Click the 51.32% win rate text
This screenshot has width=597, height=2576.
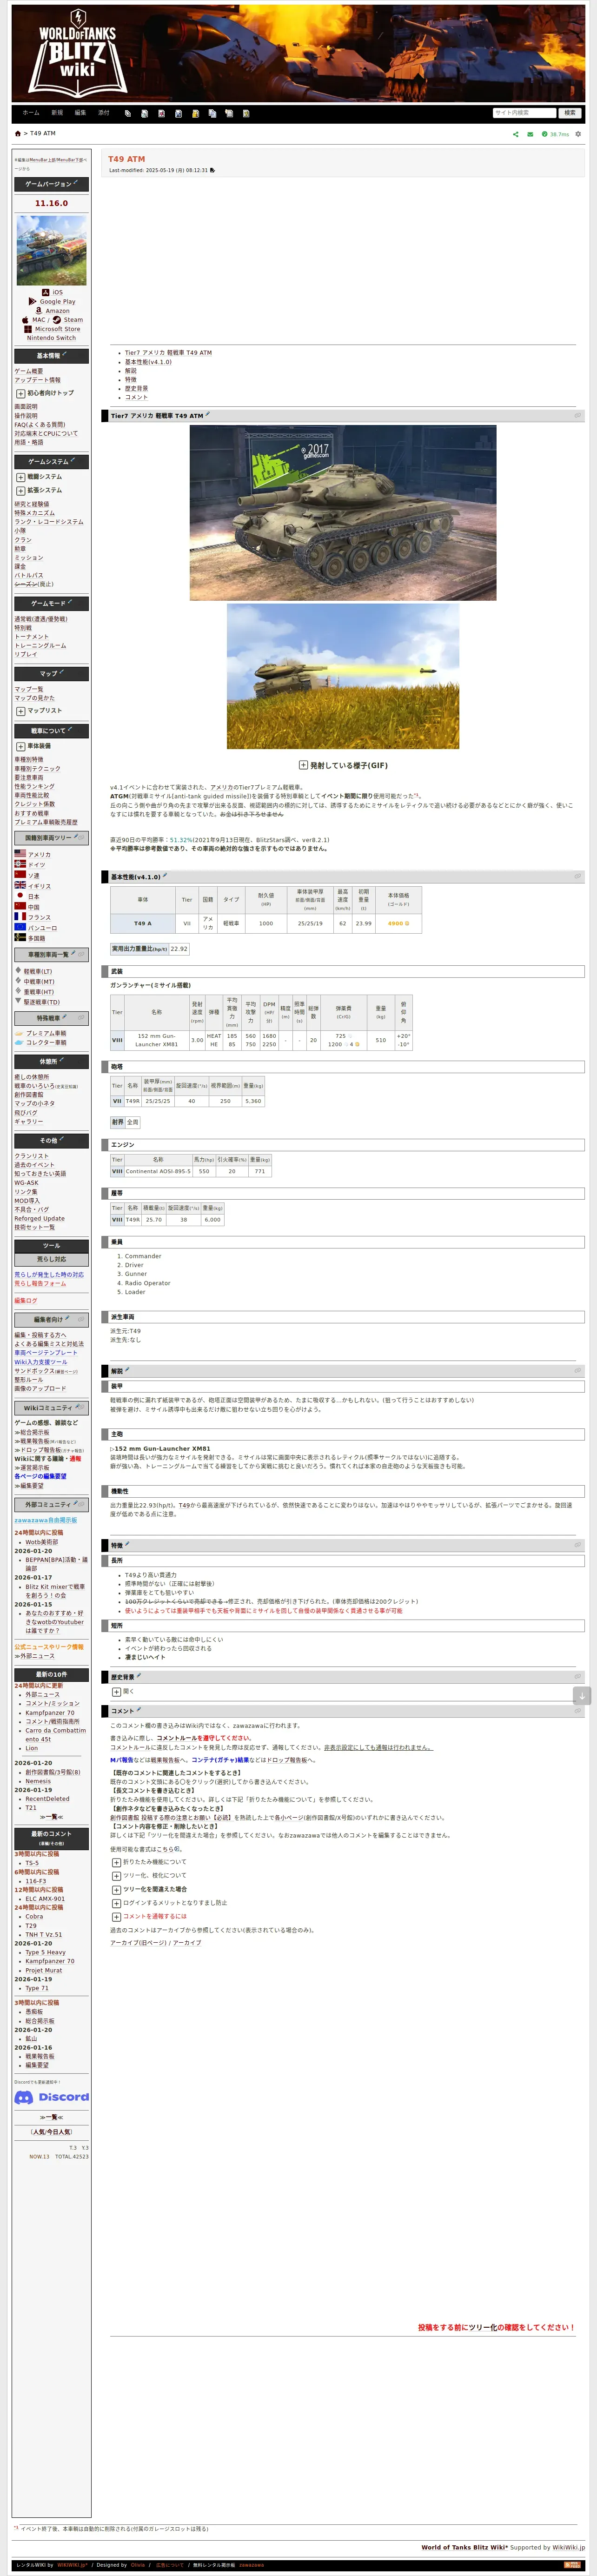point(181,840)
